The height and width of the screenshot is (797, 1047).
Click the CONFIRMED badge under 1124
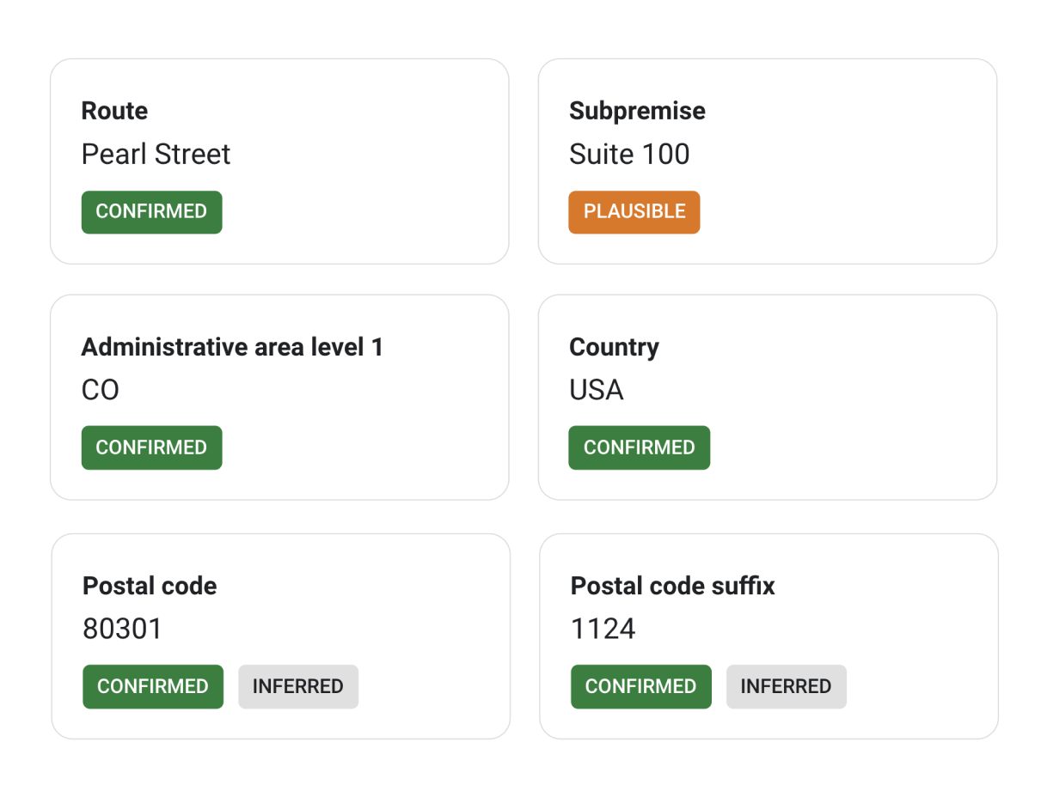coord(640,686)
